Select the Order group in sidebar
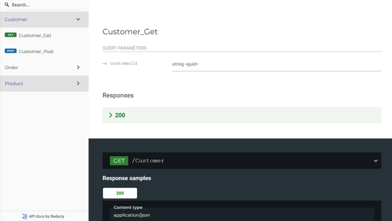392x221 pixels. [x=11, y=67]
